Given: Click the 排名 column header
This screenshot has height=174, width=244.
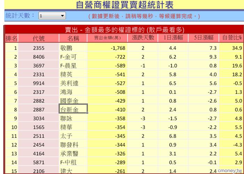Looking at the screenshot, I should coord(12,38).
